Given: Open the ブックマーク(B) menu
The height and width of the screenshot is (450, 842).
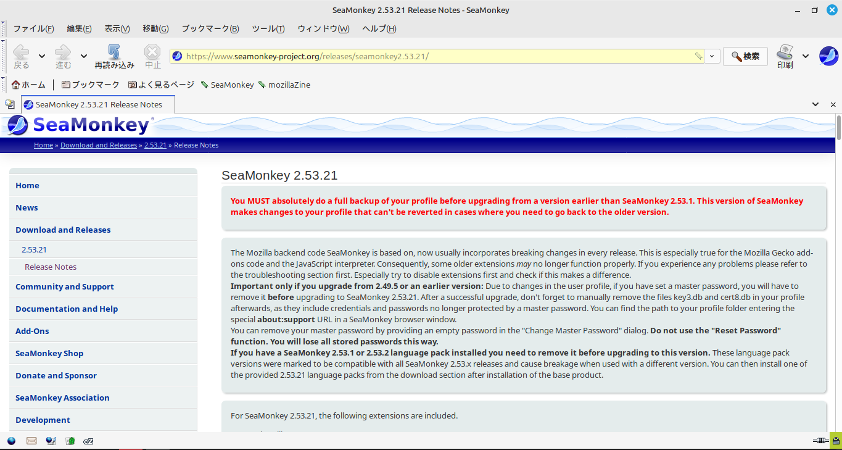Looking at the screenshot, I should tap(210, 28).
